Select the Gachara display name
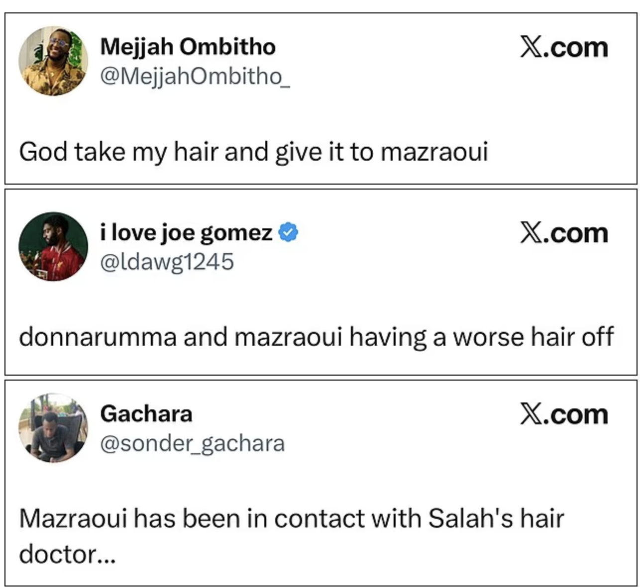Screen dimensions: 640x587 [146, 413]
